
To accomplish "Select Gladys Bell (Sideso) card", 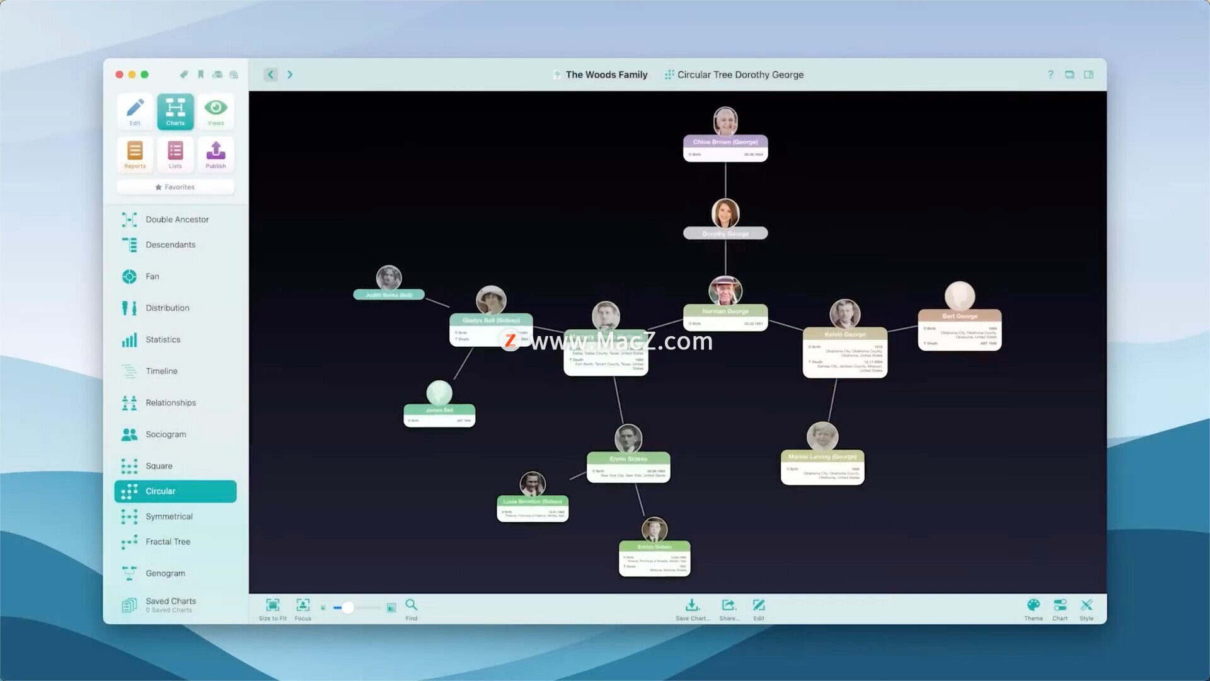I will 491,330.
